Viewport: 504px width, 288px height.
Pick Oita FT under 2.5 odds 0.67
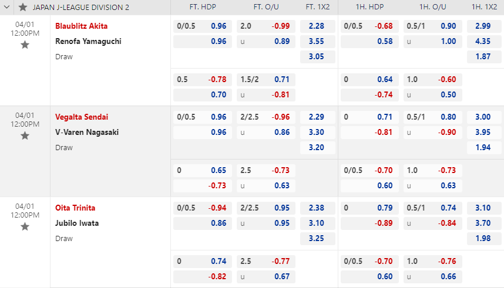point(266,276)
